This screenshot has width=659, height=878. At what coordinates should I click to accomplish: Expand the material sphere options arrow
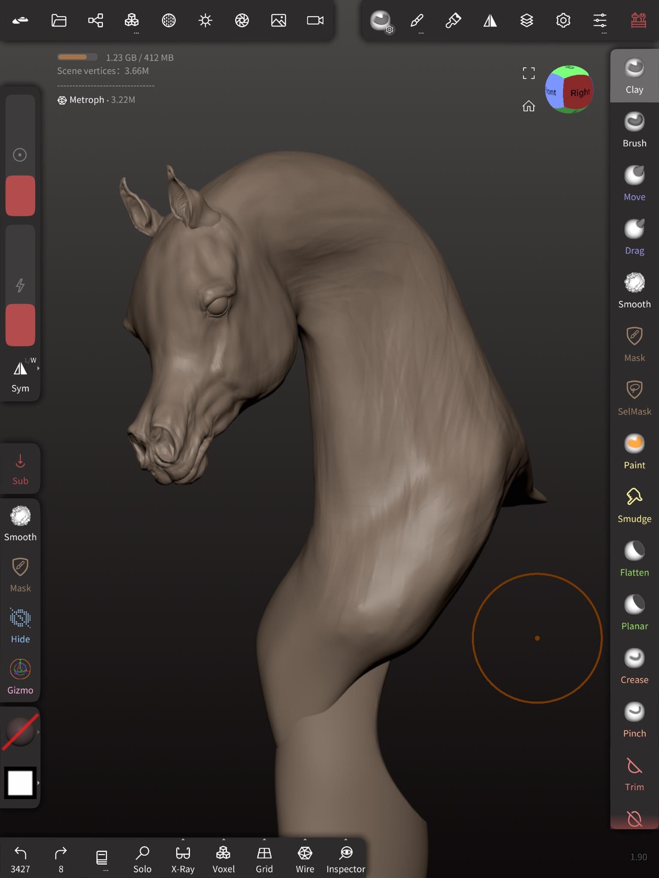point(38,732)
